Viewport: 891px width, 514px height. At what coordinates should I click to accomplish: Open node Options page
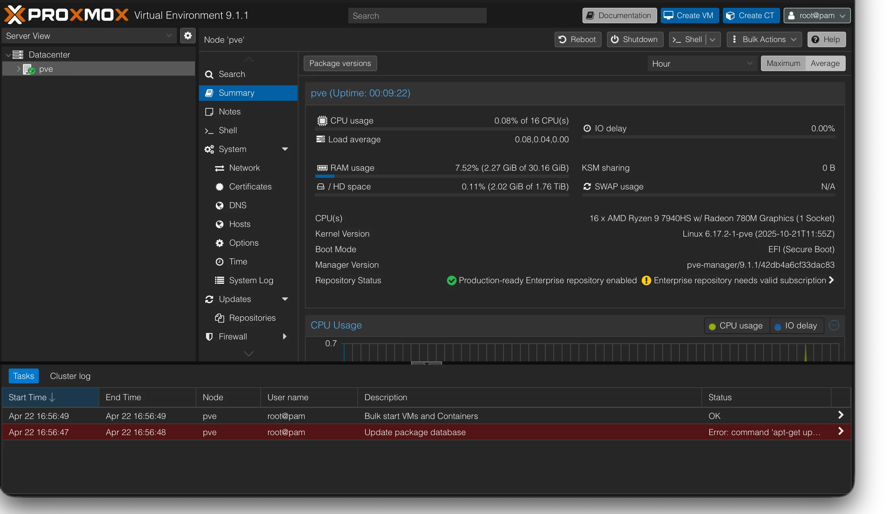248,242
